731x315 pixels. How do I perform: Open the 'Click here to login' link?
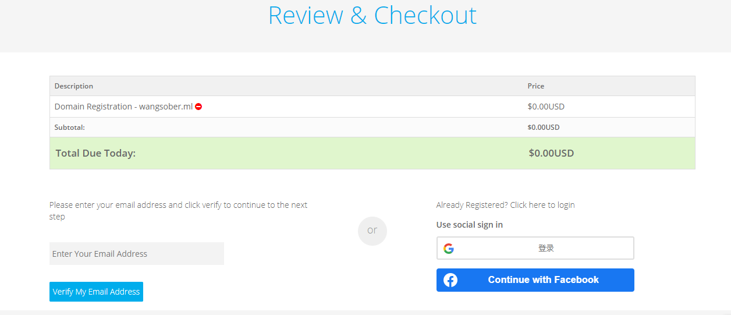coord(542,205)
